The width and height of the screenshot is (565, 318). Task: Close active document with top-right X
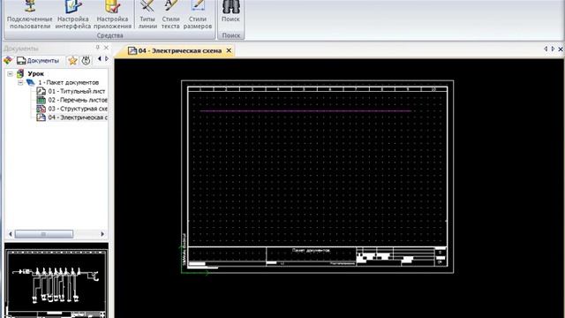point(561,49)
